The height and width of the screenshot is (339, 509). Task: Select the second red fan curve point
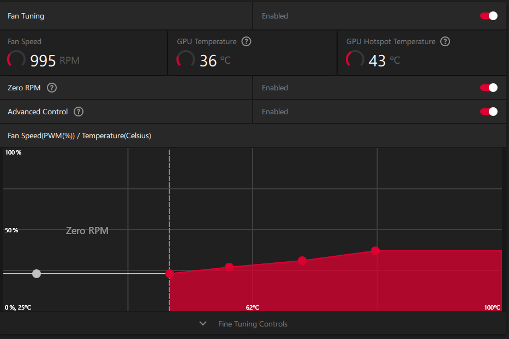[x=229, y=267]
